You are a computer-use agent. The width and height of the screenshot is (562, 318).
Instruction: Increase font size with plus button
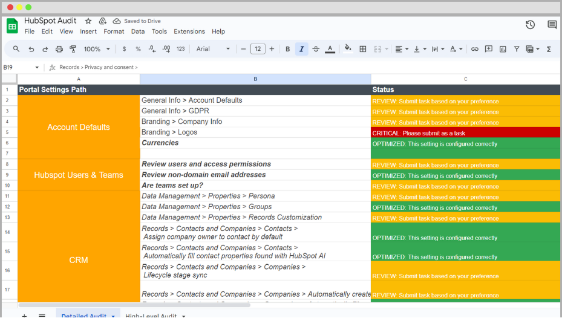(x=272, y=49)
